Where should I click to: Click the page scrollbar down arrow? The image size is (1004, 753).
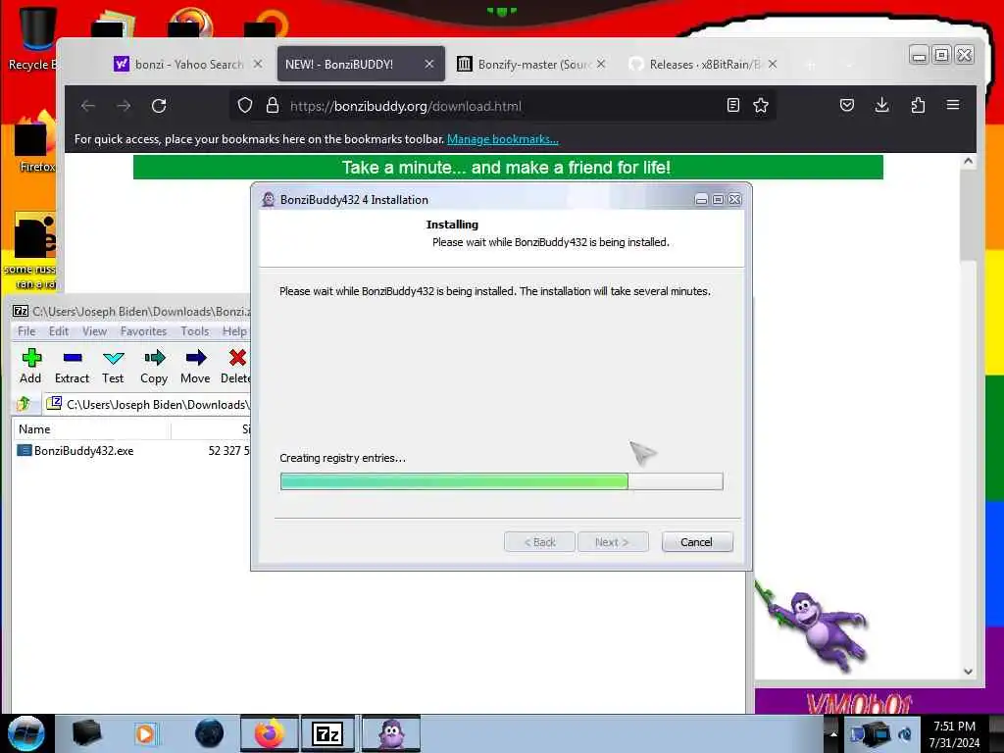pos(968,671)
